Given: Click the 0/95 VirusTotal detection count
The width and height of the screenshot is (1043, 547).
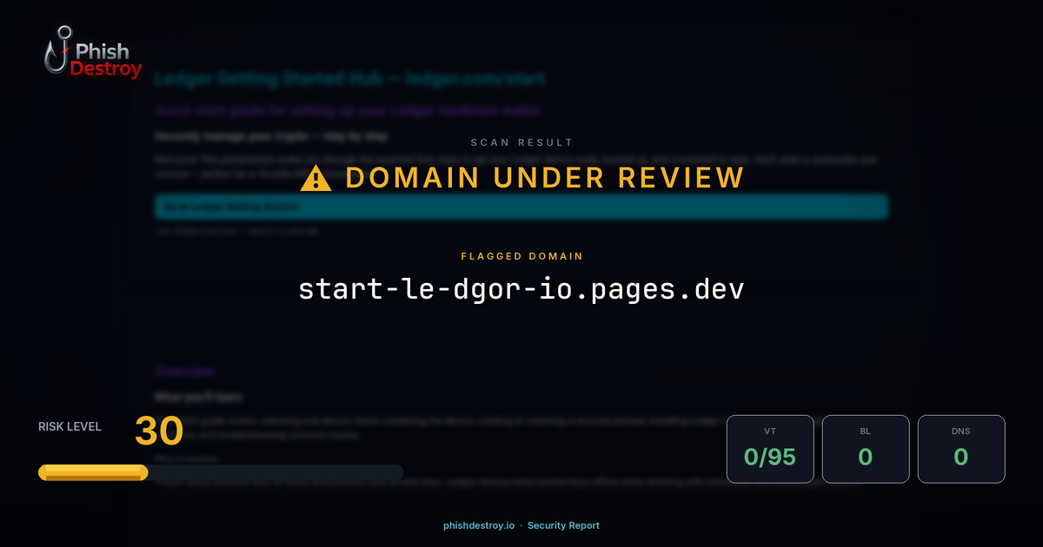Looking at the screenshot, I should [770, 456].
